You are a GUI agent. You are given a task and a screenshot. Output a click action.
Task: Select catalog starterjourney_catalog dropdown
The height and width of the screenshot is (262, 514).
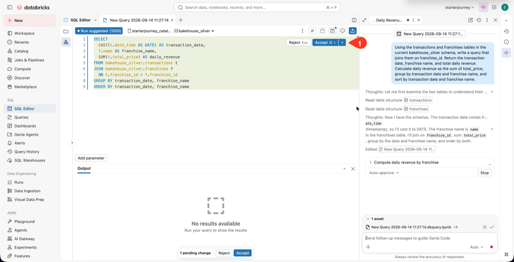tap(149, 31)
